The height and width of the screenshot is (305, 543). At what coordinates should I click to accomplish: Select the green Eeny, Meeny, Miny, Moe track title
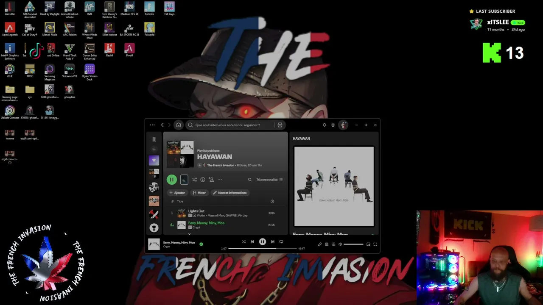coord(206,223)
